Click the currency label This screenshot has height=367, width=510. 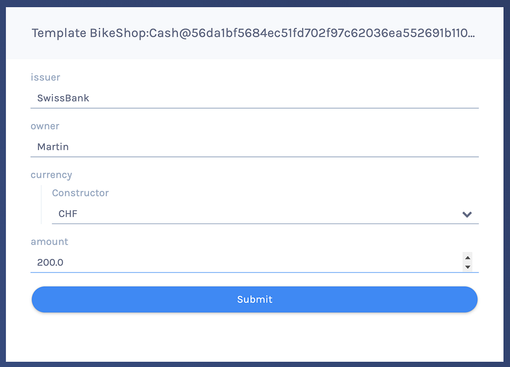(x=51, y=175)
